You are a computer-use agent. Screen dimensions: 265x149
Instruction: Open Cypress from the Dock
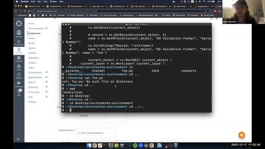click(146, 145)
